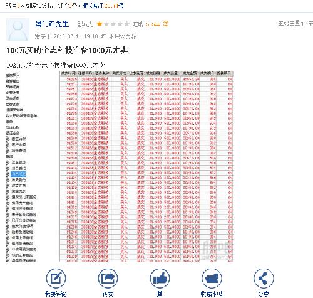The height and width of the screenshot is (298, 313).
Task: Open the embedded trade records screenshot image
Action: 120,166
